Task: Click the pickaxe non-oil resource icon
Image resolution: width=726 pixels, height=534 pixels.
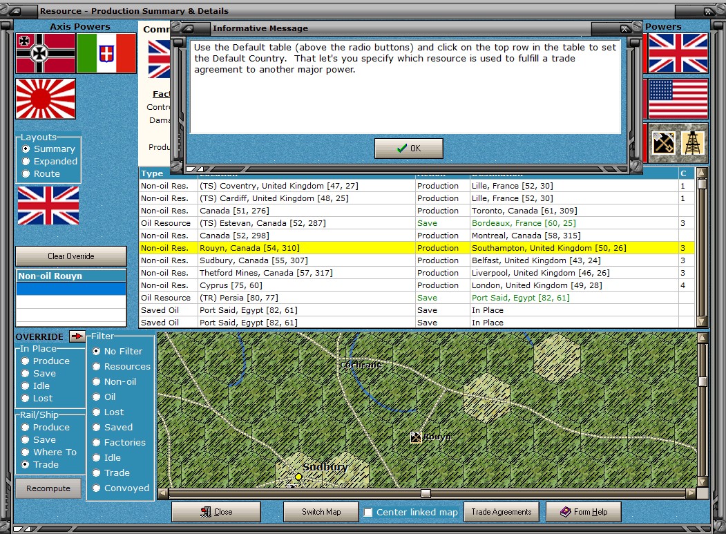Action: click(x=663, y=142)
